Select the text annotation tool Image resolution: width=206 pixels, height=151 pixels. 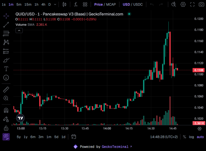pyautogui.click(x=6, y=69)
